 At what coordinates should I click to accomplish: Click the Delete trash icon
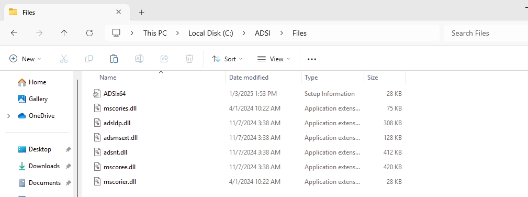[189, 59]
